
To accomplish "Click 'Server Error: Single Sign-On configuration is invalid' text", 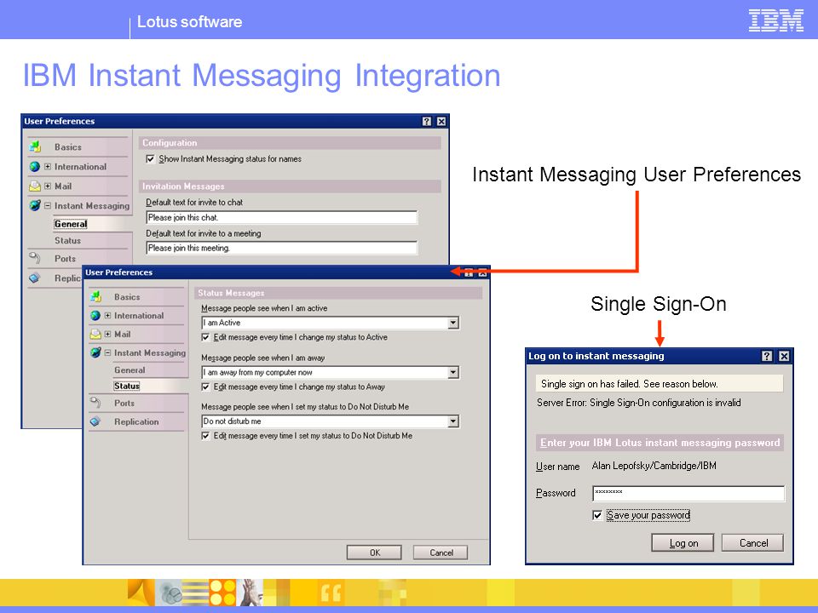I will tap(638, 403).
